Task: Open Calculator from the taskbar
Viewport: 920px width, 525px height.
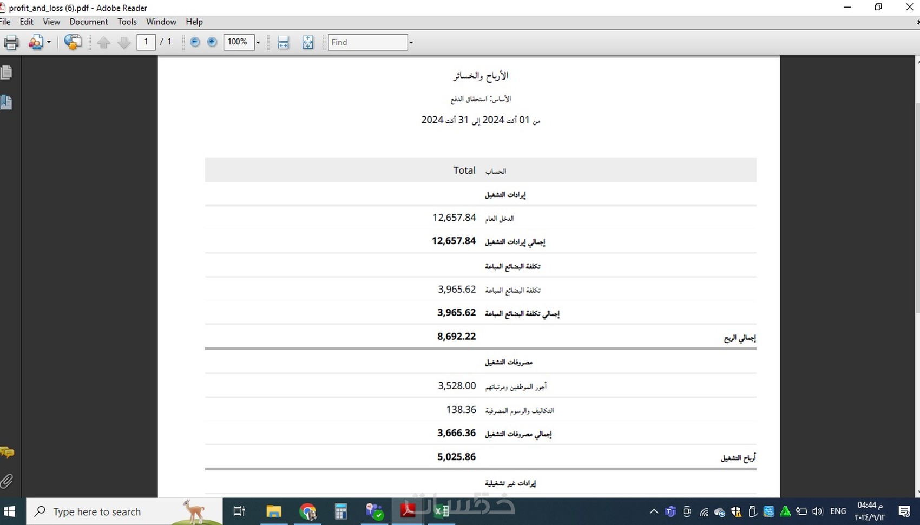Action: point(341,511)
